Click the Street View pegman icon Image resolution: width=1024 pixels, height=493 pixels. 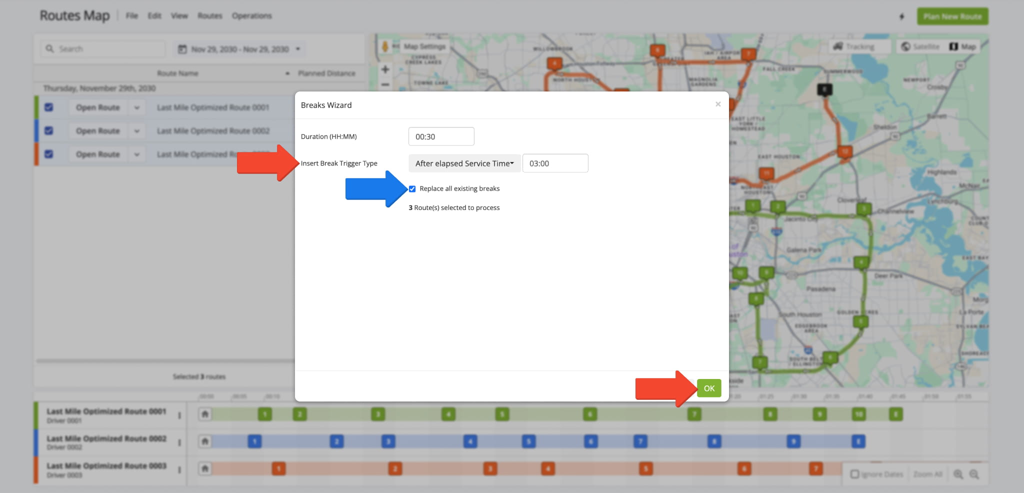pos(385,46)
